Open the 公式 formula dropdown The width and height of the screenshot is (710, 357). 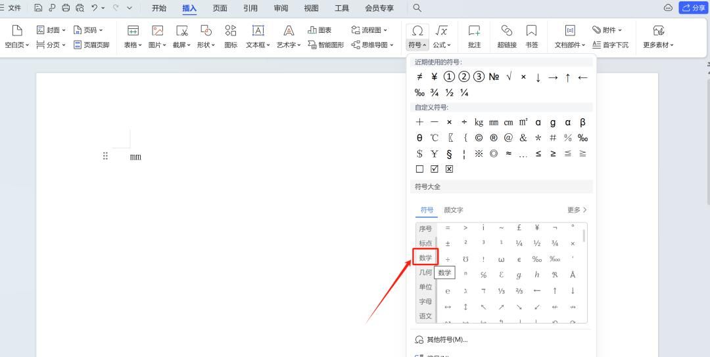coord(442,45)
